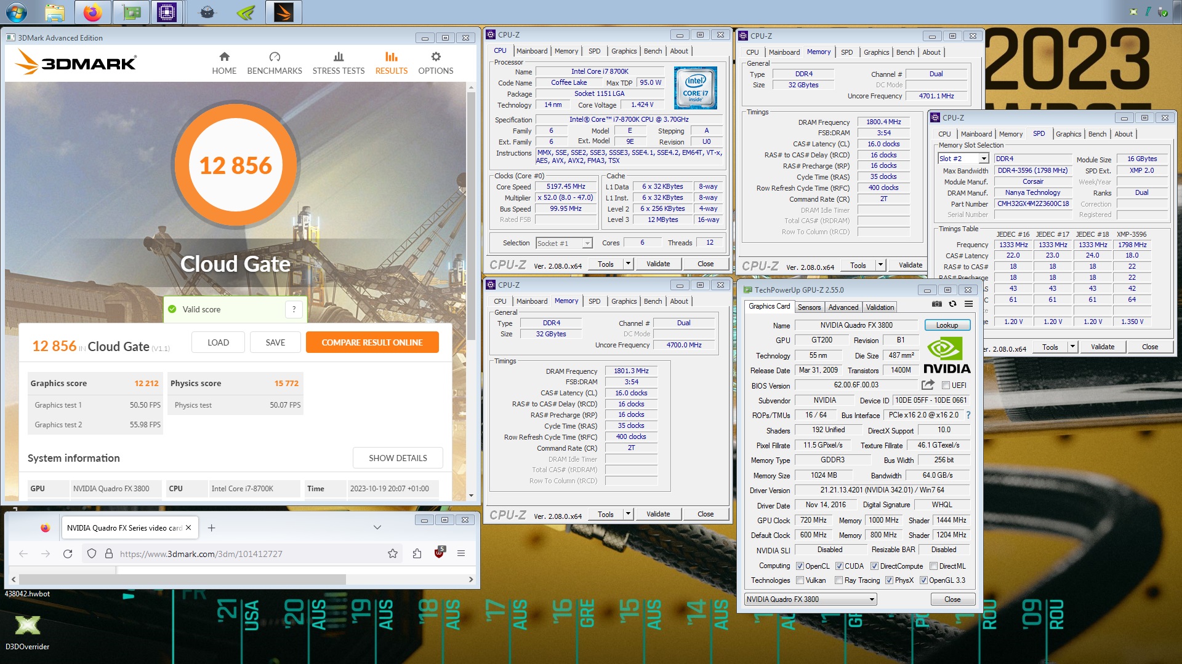
Task: Open a new Firefox tab with the plus
Action: point(211,528)
